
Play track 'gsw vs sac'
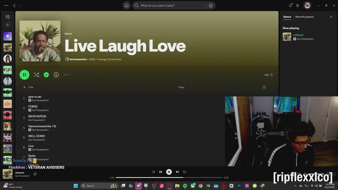click(x=35, y=97)
